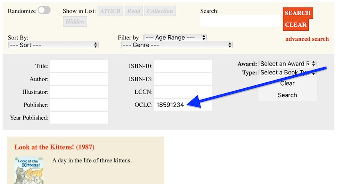The image size is (337, 184).
Task: Click the orange CLEAR button
Action: [x=296, y=25]
